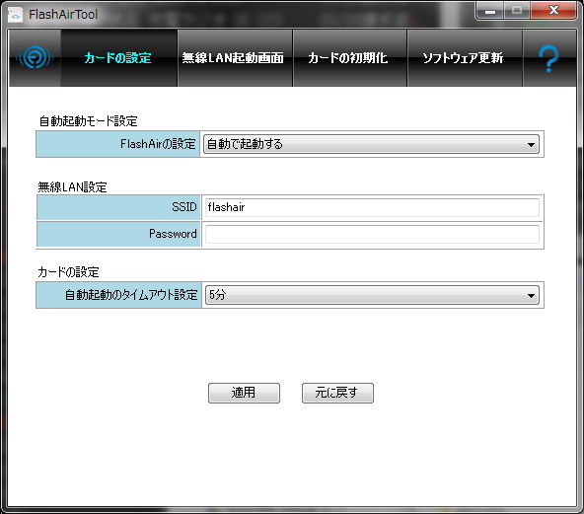Open the カードの初期化 tab
Viewport: 584px width, 514px height.
[350, 58]
